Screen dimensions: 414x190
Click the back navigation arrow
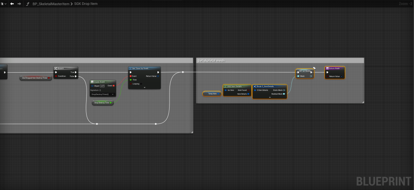(x=12, y=4)
